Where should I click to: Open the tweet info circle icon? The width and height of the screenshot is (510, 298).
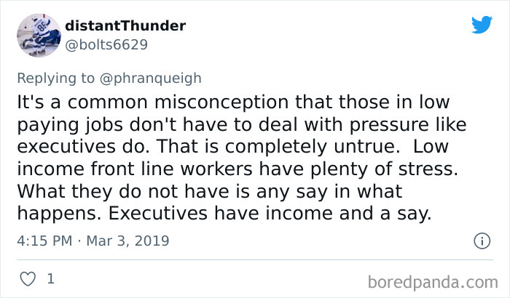pyautogui.click(x=480, y=241)
